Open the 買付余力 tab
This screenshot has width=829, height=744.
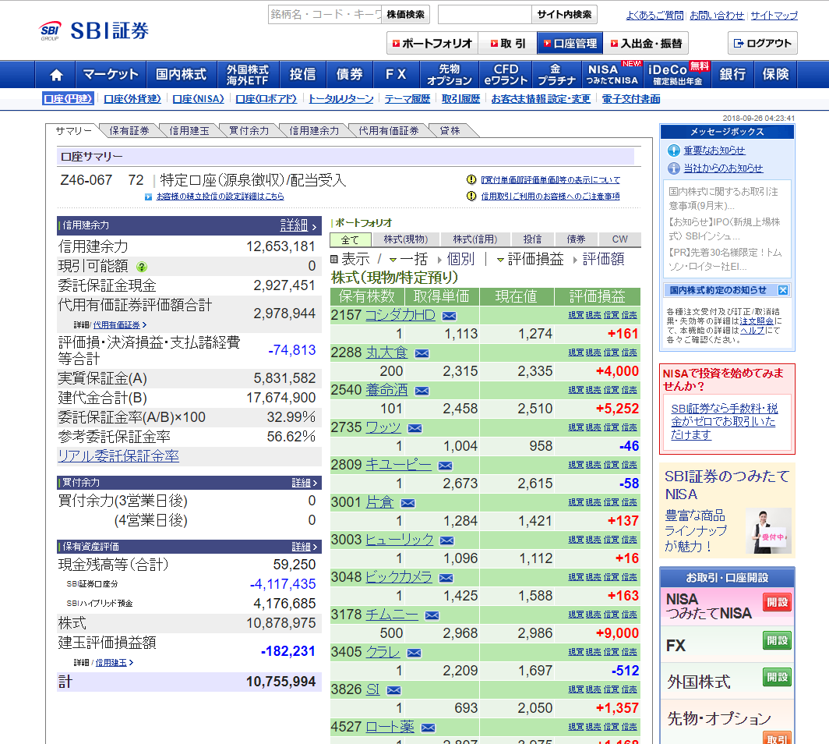click(249, 131)
